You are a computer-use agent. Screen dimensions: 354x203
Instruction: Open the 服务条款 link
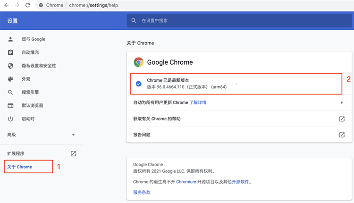[142, 193]
